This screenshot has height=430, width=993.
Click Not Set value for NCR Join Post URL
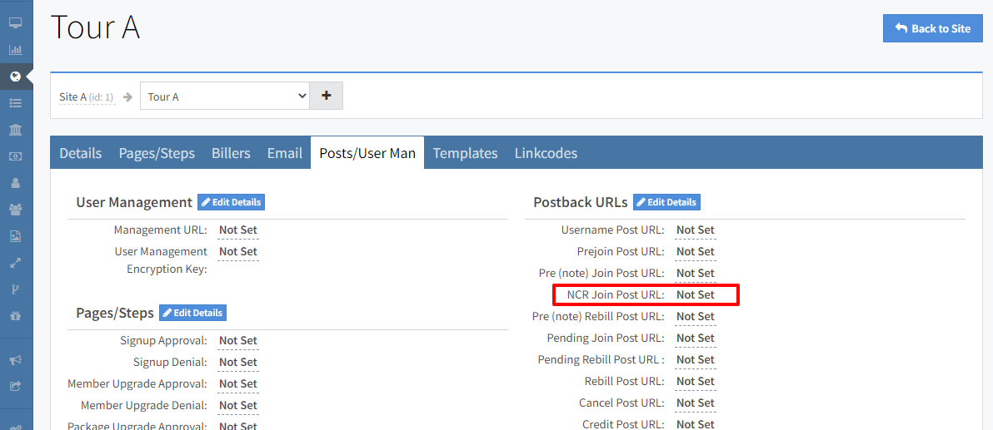tap(695, 294)
